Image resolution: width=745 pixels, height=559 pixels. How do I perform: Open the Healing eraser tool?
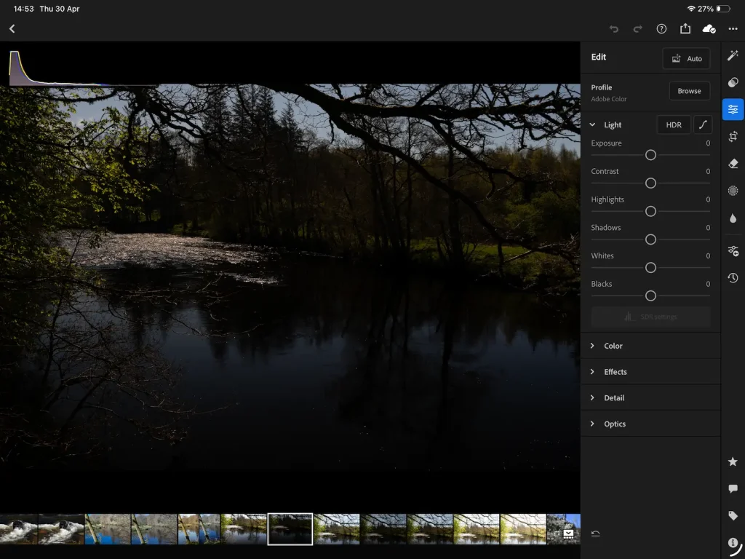[x=733, y=163]
